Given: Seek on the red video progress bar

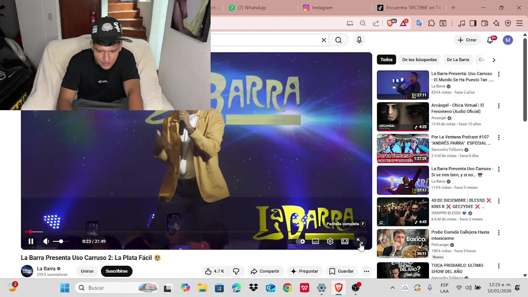Looking at the screenshot, I should [x=196, y=232].
